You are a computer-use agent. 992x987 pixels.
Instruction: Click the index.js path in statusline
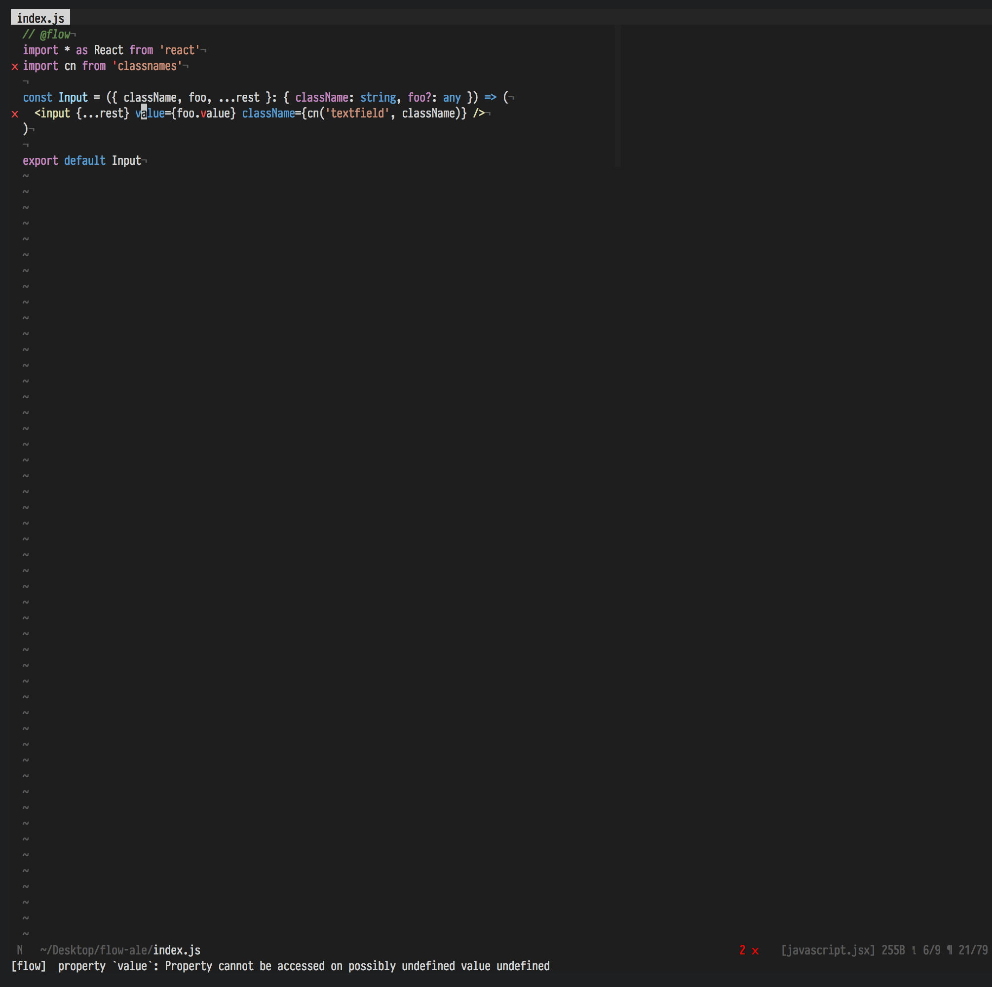pyautogui.click(x=176, y=950)
